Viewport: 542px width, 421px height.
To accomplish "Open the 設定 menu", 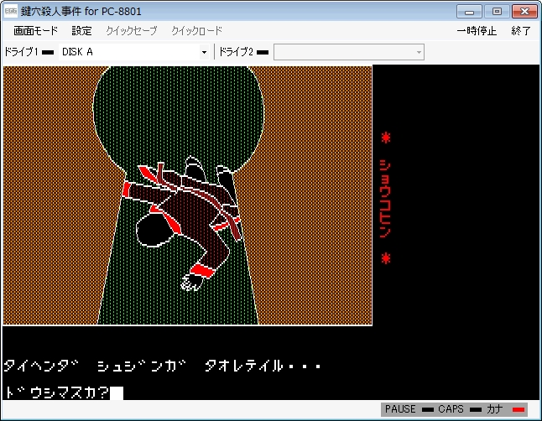I will [x=81, y=31].
